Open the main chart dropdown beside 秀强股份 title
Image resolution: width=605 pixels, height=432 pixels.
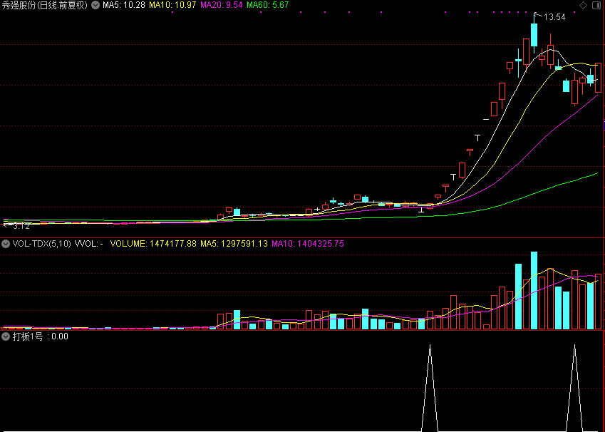(95, 5)
